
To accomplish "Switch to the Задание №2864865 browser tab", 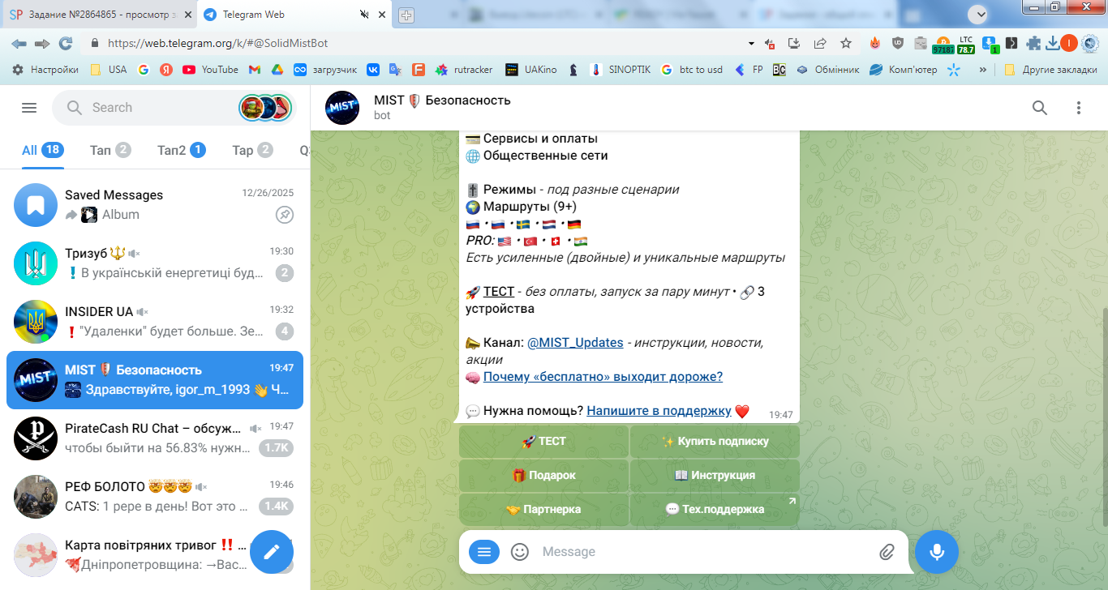I will tap(97, 15).
